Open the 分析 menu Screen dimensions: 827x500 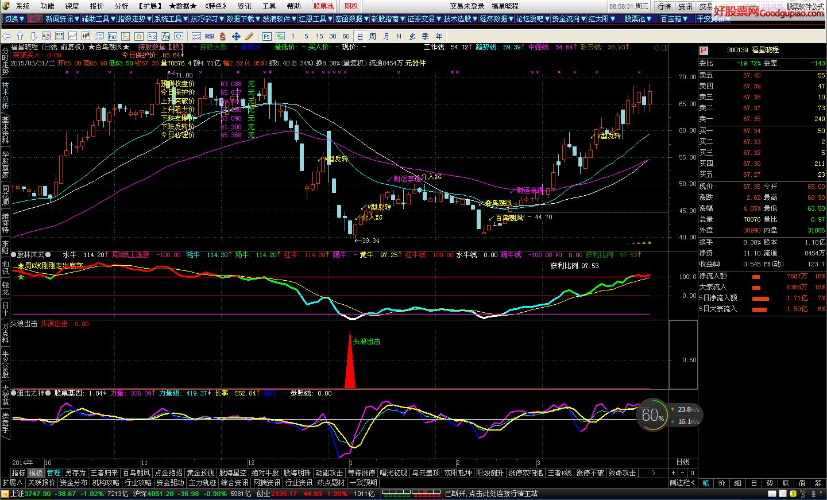tap(121, 6)
